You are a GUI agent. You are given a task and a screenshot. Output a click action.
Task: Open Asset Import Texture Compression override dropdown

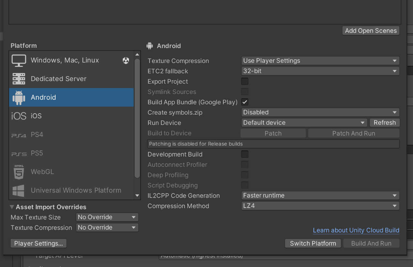pos(107,228)
